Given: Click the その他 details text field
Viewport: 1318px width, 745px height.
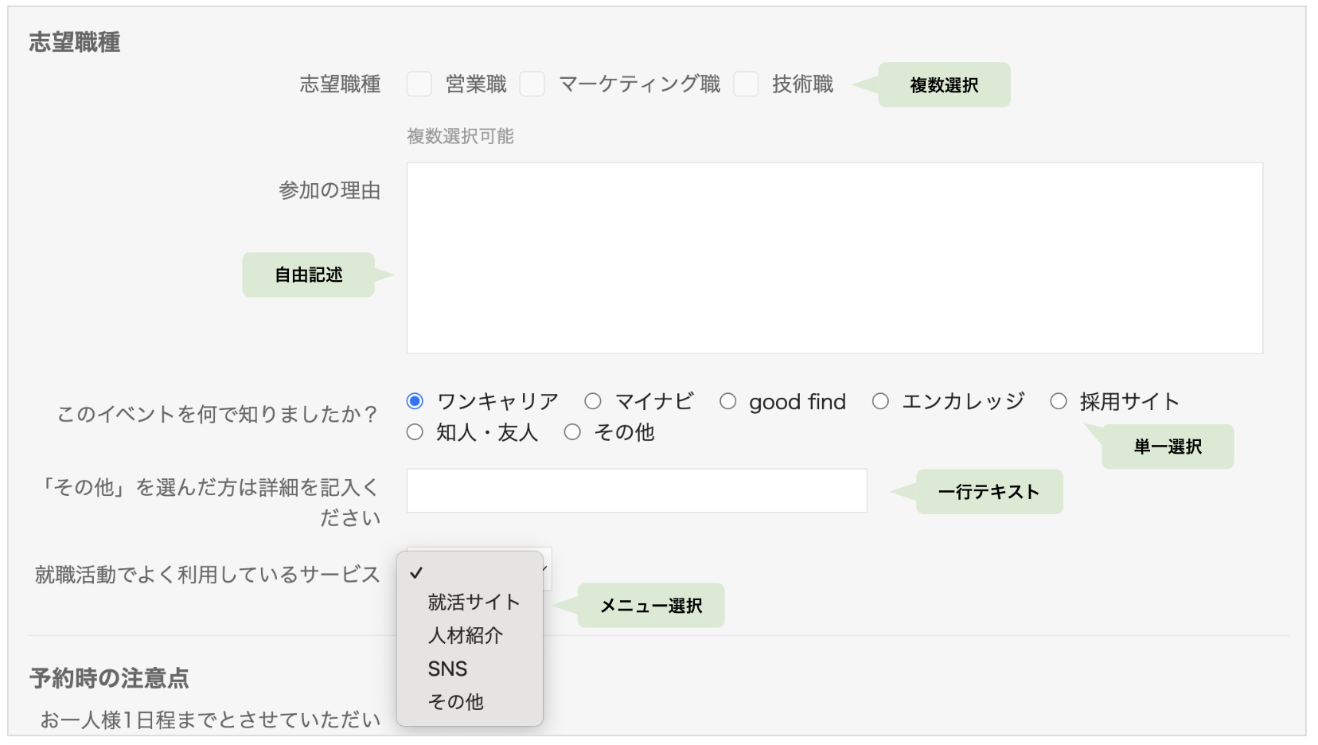Looking at the screenshot, I should (x=637, y=491).
